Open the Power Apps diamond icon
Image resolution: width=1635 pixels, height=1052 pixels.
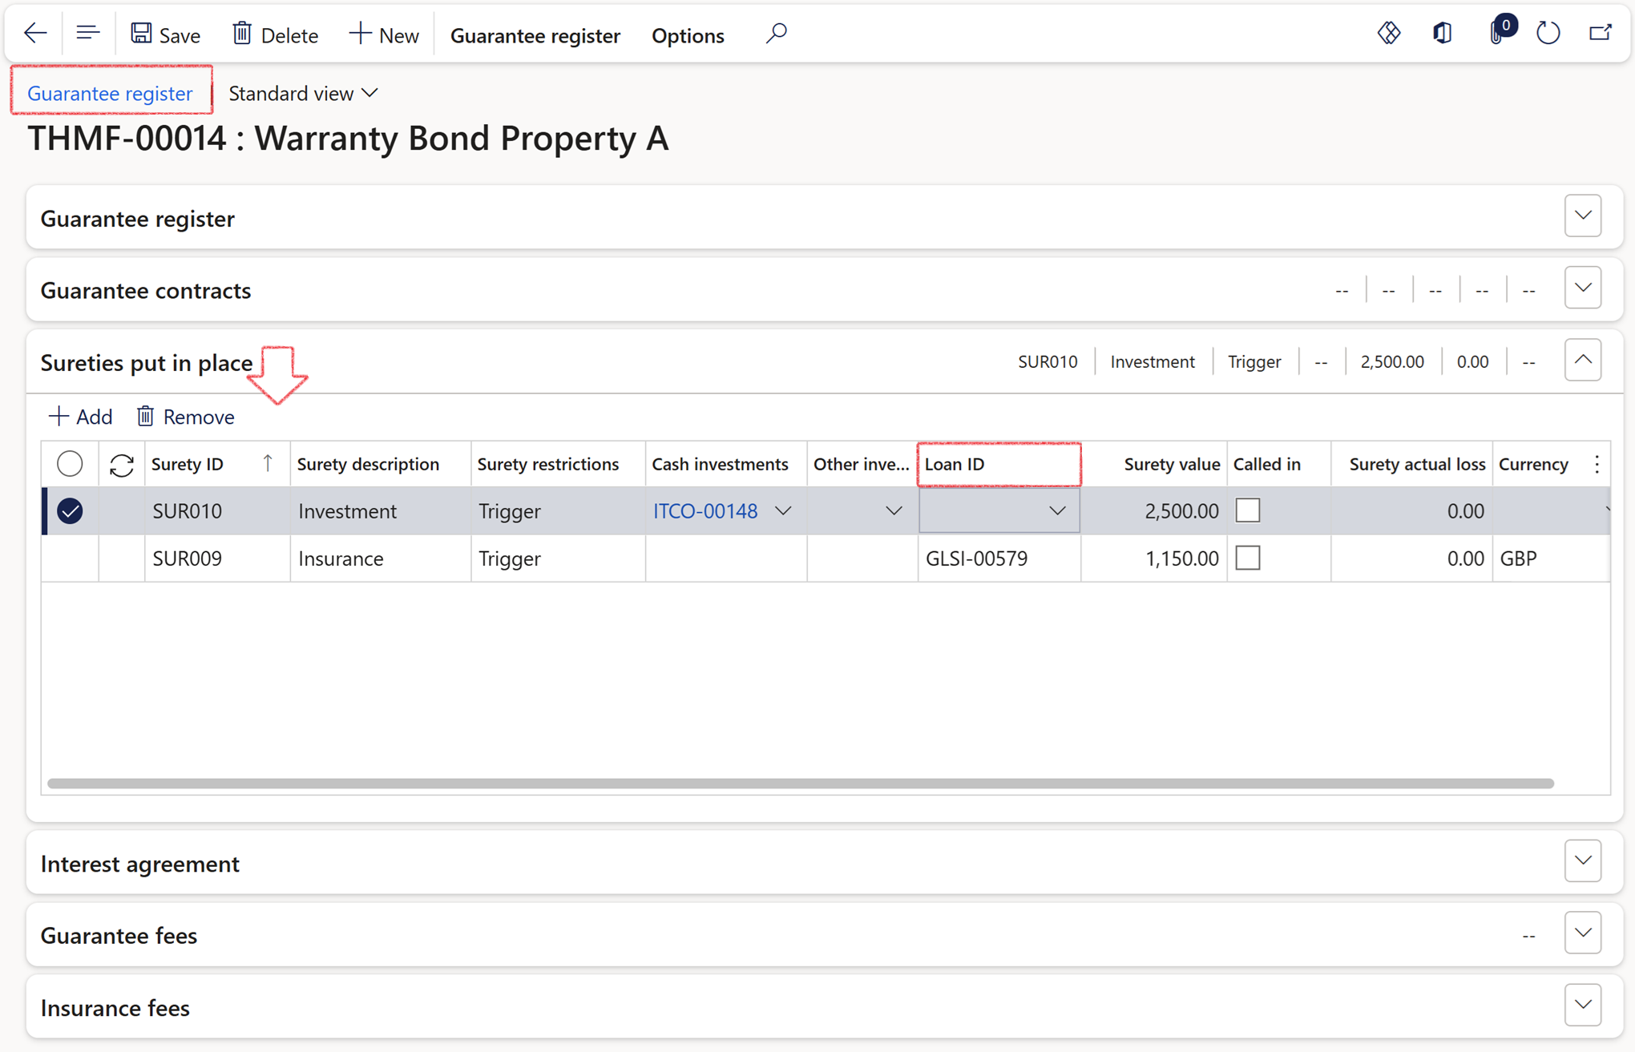click(1388, 34)
